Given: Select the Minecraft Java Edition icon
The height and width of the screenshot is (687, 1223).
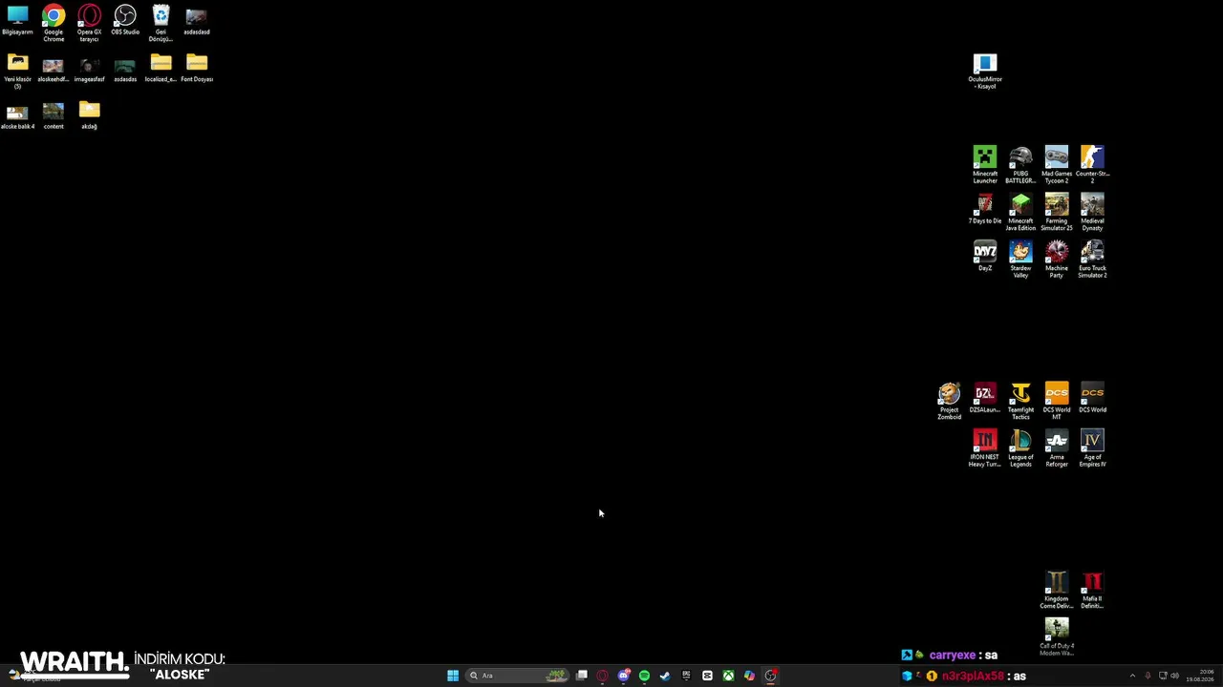Looking at the screenshot, I should 1020,212.
